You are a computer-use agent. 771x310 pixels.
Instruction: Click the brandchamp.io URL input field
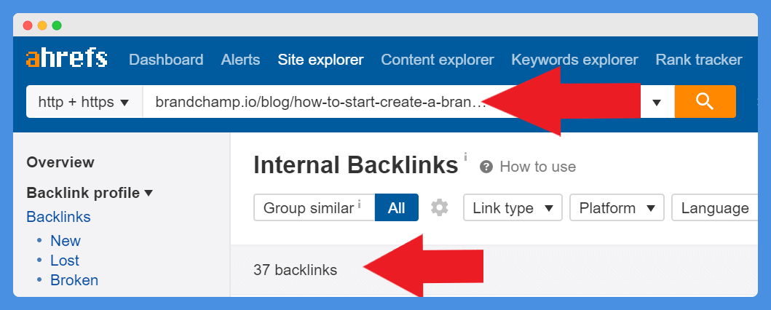pos(392,102)
